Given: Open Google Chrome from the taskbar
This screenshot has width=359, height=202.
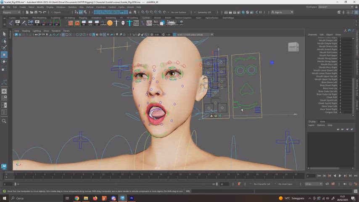Looking at the screenshot, I should point(77,198).
